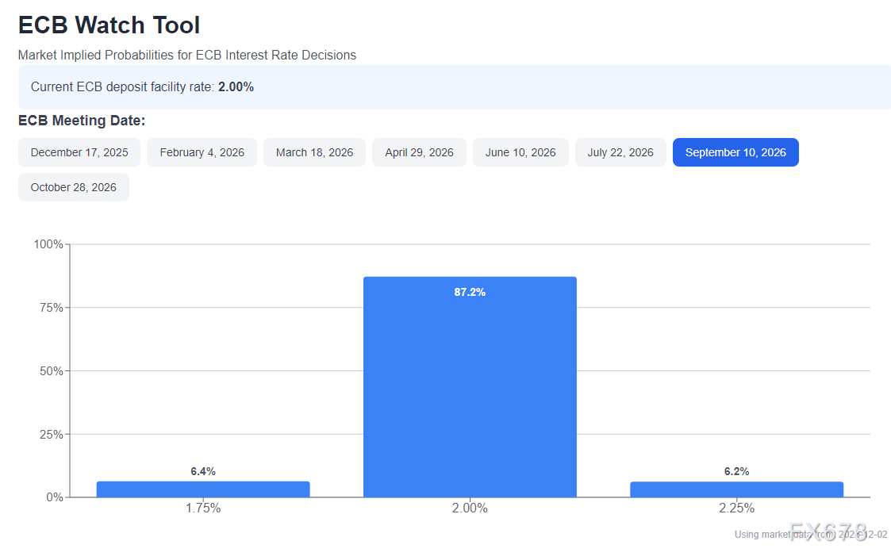Click the 1.75% x-axis label
The width and height of the screenshot is (891, 560).
click(203, 508)
